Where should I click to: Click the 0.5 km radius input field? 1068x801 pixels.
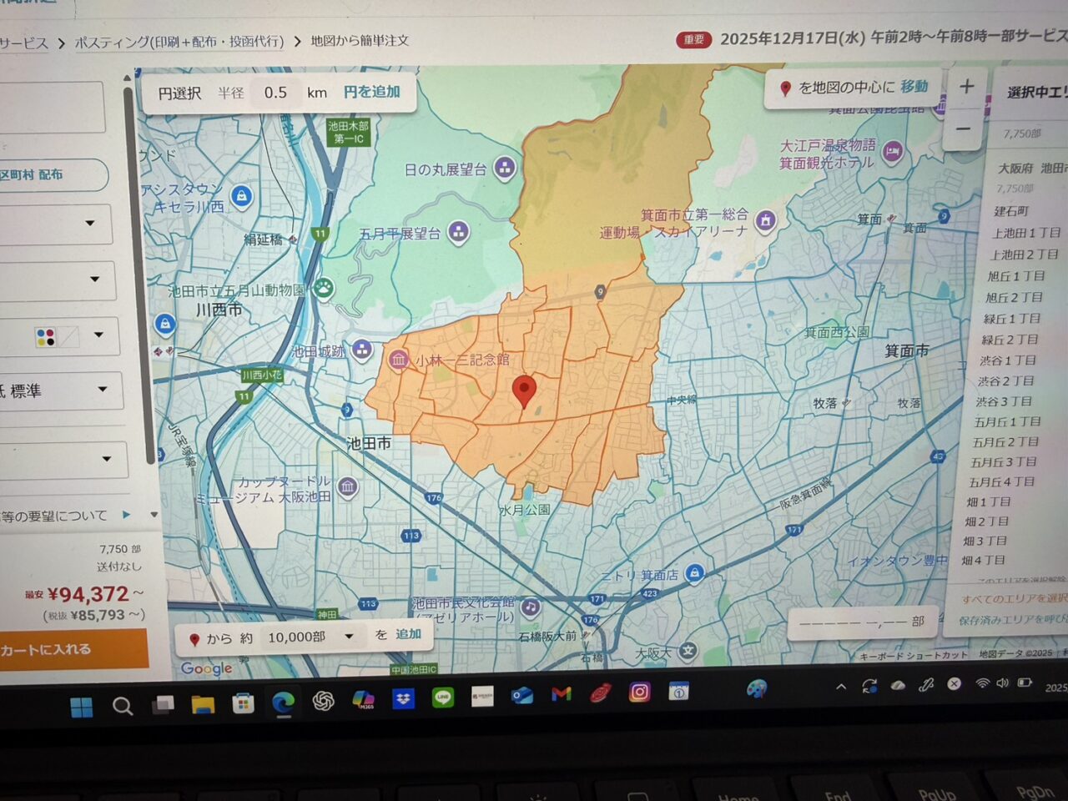274,93
